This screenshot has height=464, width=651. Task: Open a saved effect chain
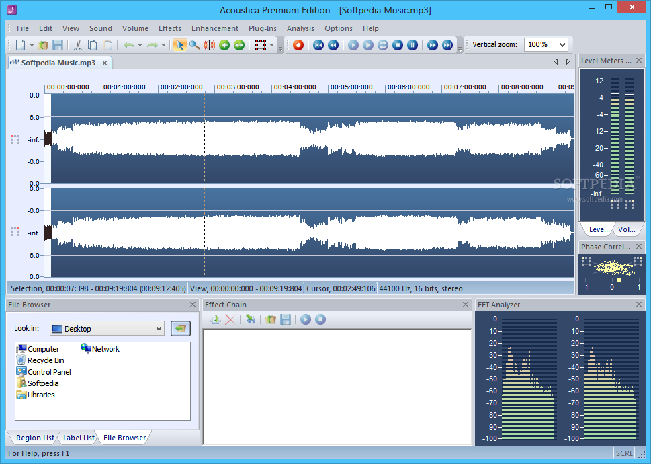point(271,319)
